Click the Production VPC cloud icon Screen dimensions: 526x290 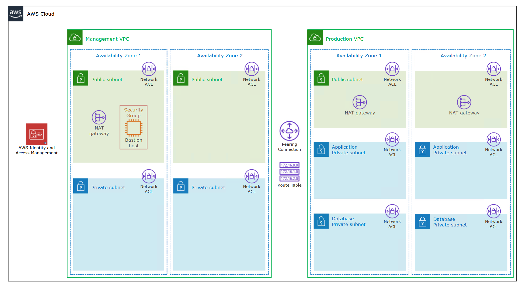(315, 37)
